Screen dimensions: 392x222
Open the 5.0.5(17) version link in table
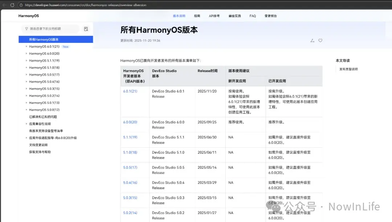pos(130,167)
